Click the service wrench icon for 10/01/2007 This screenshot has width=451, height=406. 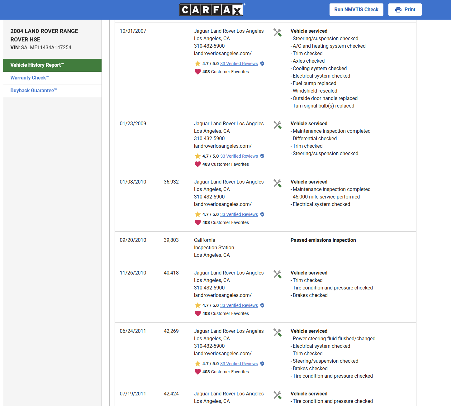[x=278, y=32]
